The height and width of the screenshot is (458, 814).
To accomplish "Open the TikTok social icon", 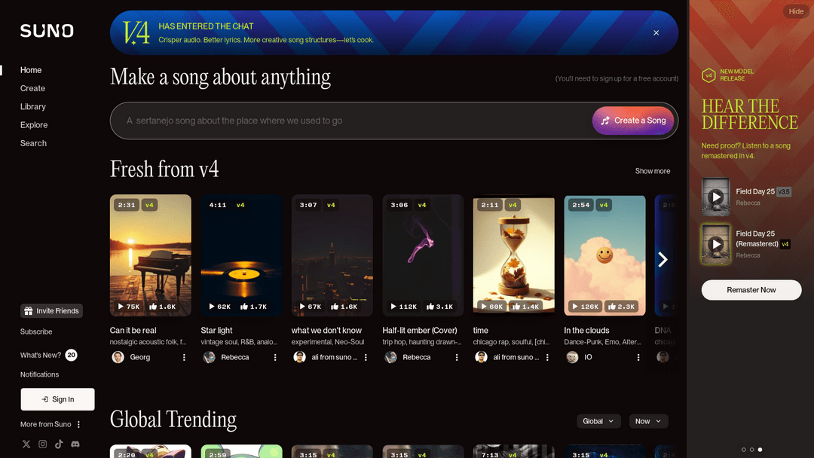I will [x=59, y=444].
